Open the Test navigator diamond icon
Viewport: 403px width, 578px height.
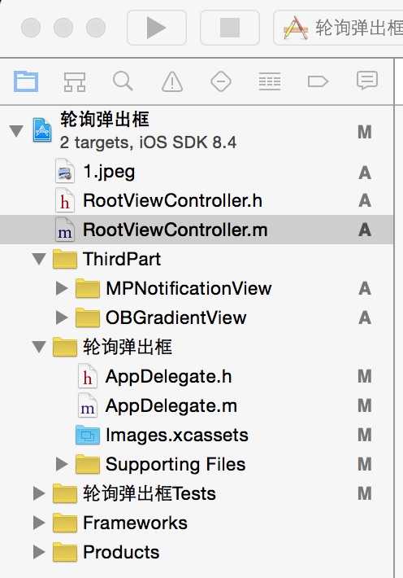click(221, 81)
